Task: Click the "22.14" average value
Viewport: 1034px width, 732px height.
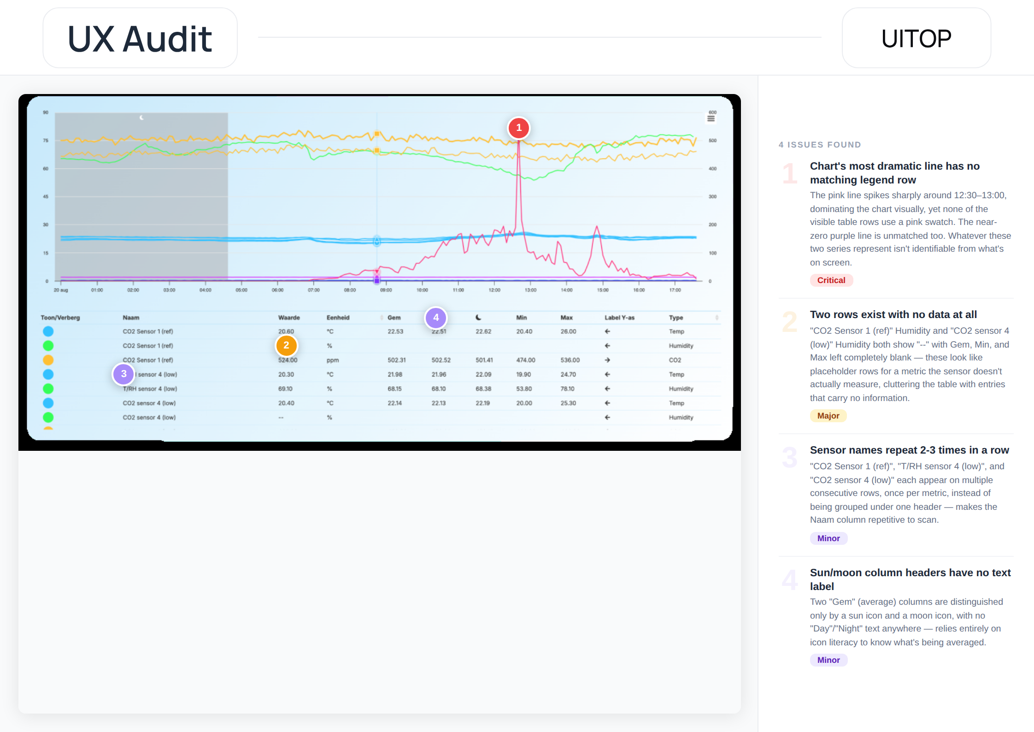Action: (x=394, y=403)
